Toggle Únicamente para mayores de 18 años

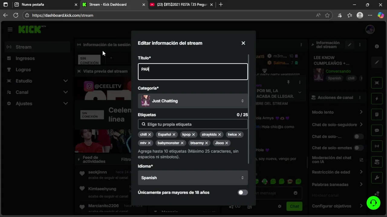click(x=242, y=192)
